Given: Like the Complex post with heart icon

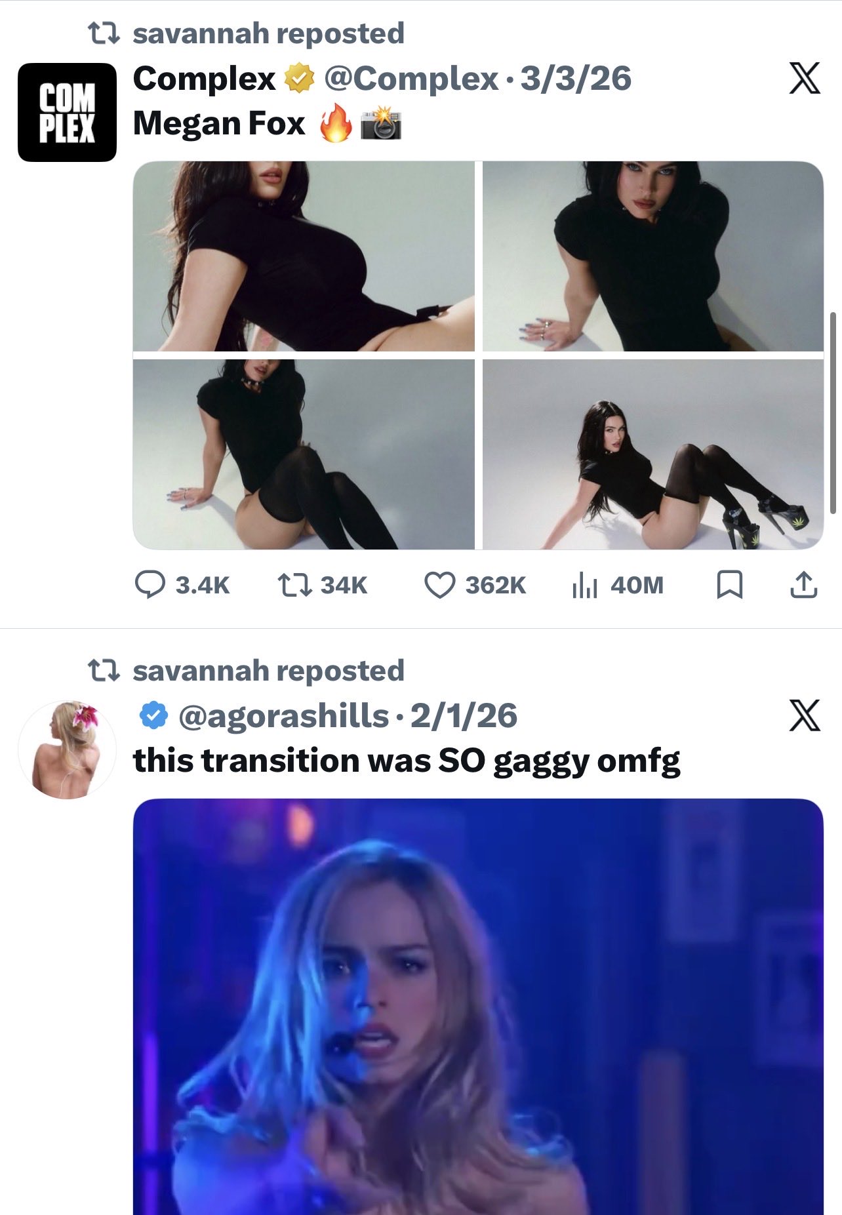Looking at the screenshot, I should click(x=439, y=585).
